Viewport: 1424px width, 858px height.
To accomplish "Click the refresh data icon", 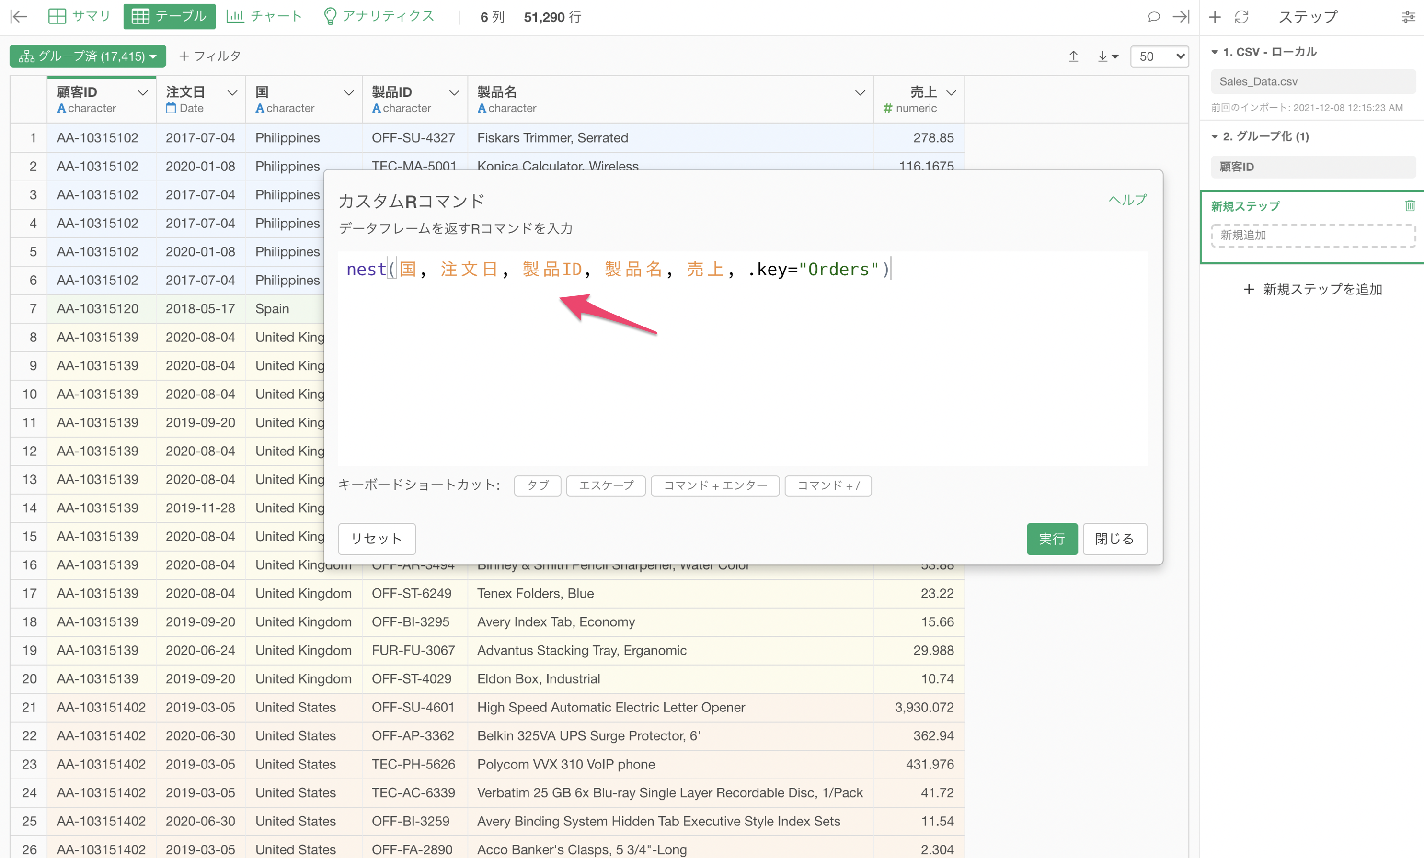I will tap(1241, 17).
